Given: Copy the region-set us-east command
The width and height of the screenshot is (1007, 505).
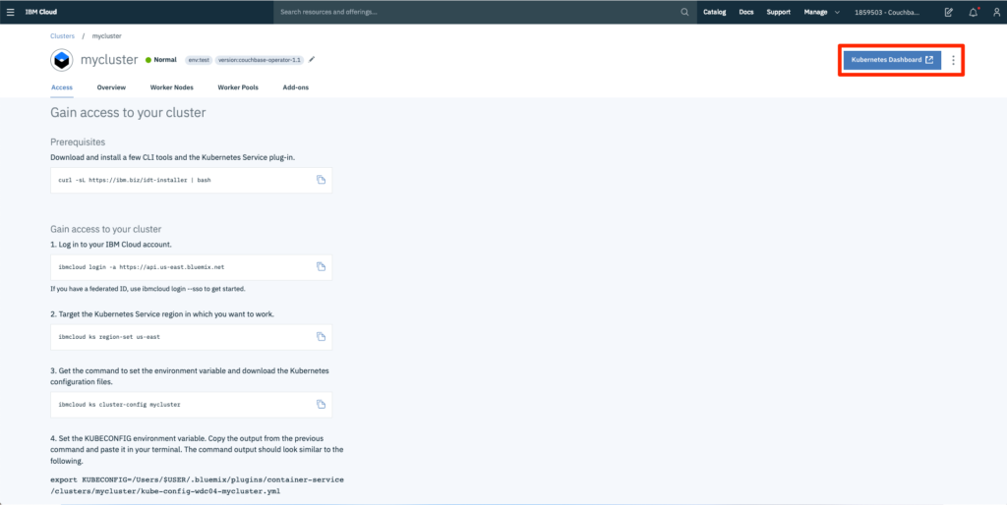Looking at the screenshot, I should point(321,336).
